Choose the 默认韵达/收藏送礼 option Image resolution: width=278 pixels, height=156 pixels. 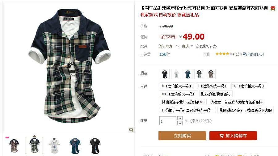[216, 94]
